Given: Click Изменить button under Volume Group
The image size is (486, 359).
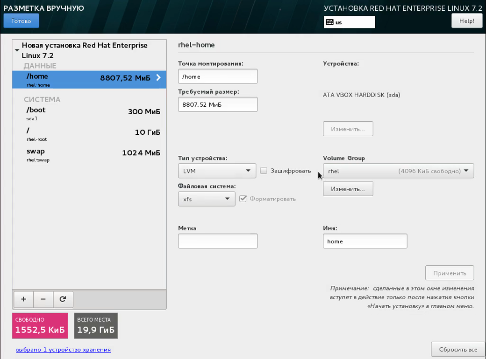Looking at the screenshot, I should pyautogui.click(x=348, y=189).
